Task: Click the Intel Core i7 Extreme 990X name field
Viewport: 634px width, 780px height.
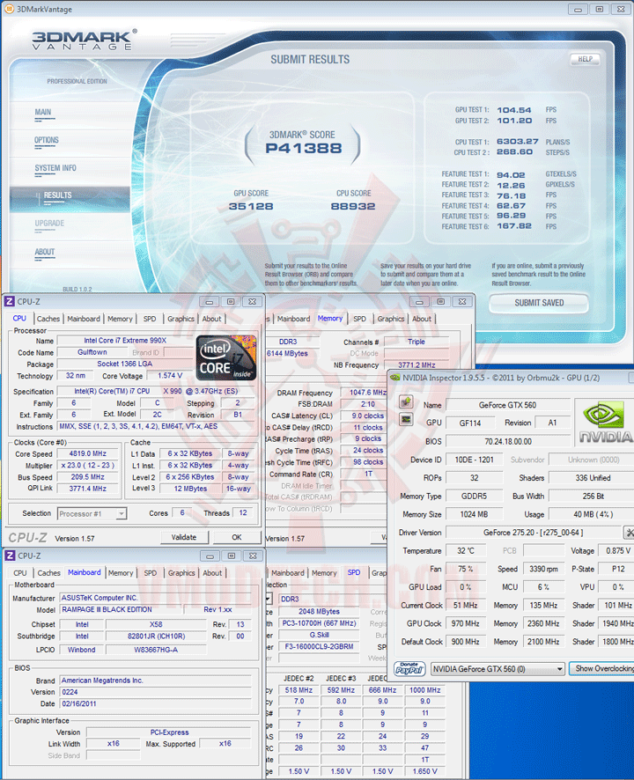Action: (x=125, y=341)
